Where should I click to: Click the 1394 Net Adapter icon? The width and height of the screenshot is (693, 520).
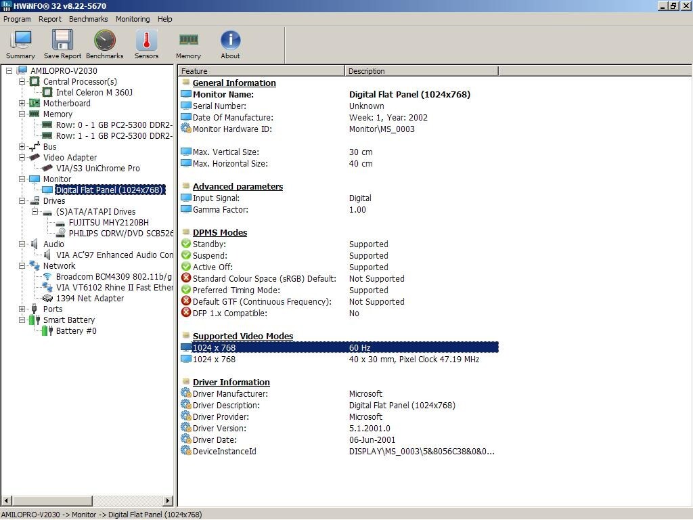pos(47,299)
